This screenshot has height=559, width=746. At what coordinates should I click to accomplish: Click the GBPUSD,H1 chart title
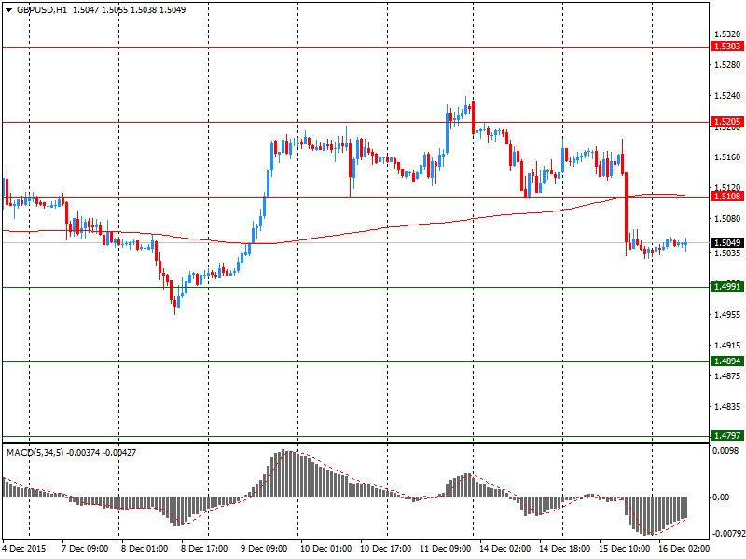tap(42, 10)
